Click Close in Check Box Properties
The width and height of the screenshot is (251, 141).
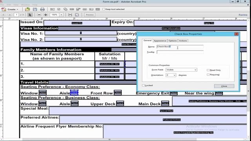point(224,86)
